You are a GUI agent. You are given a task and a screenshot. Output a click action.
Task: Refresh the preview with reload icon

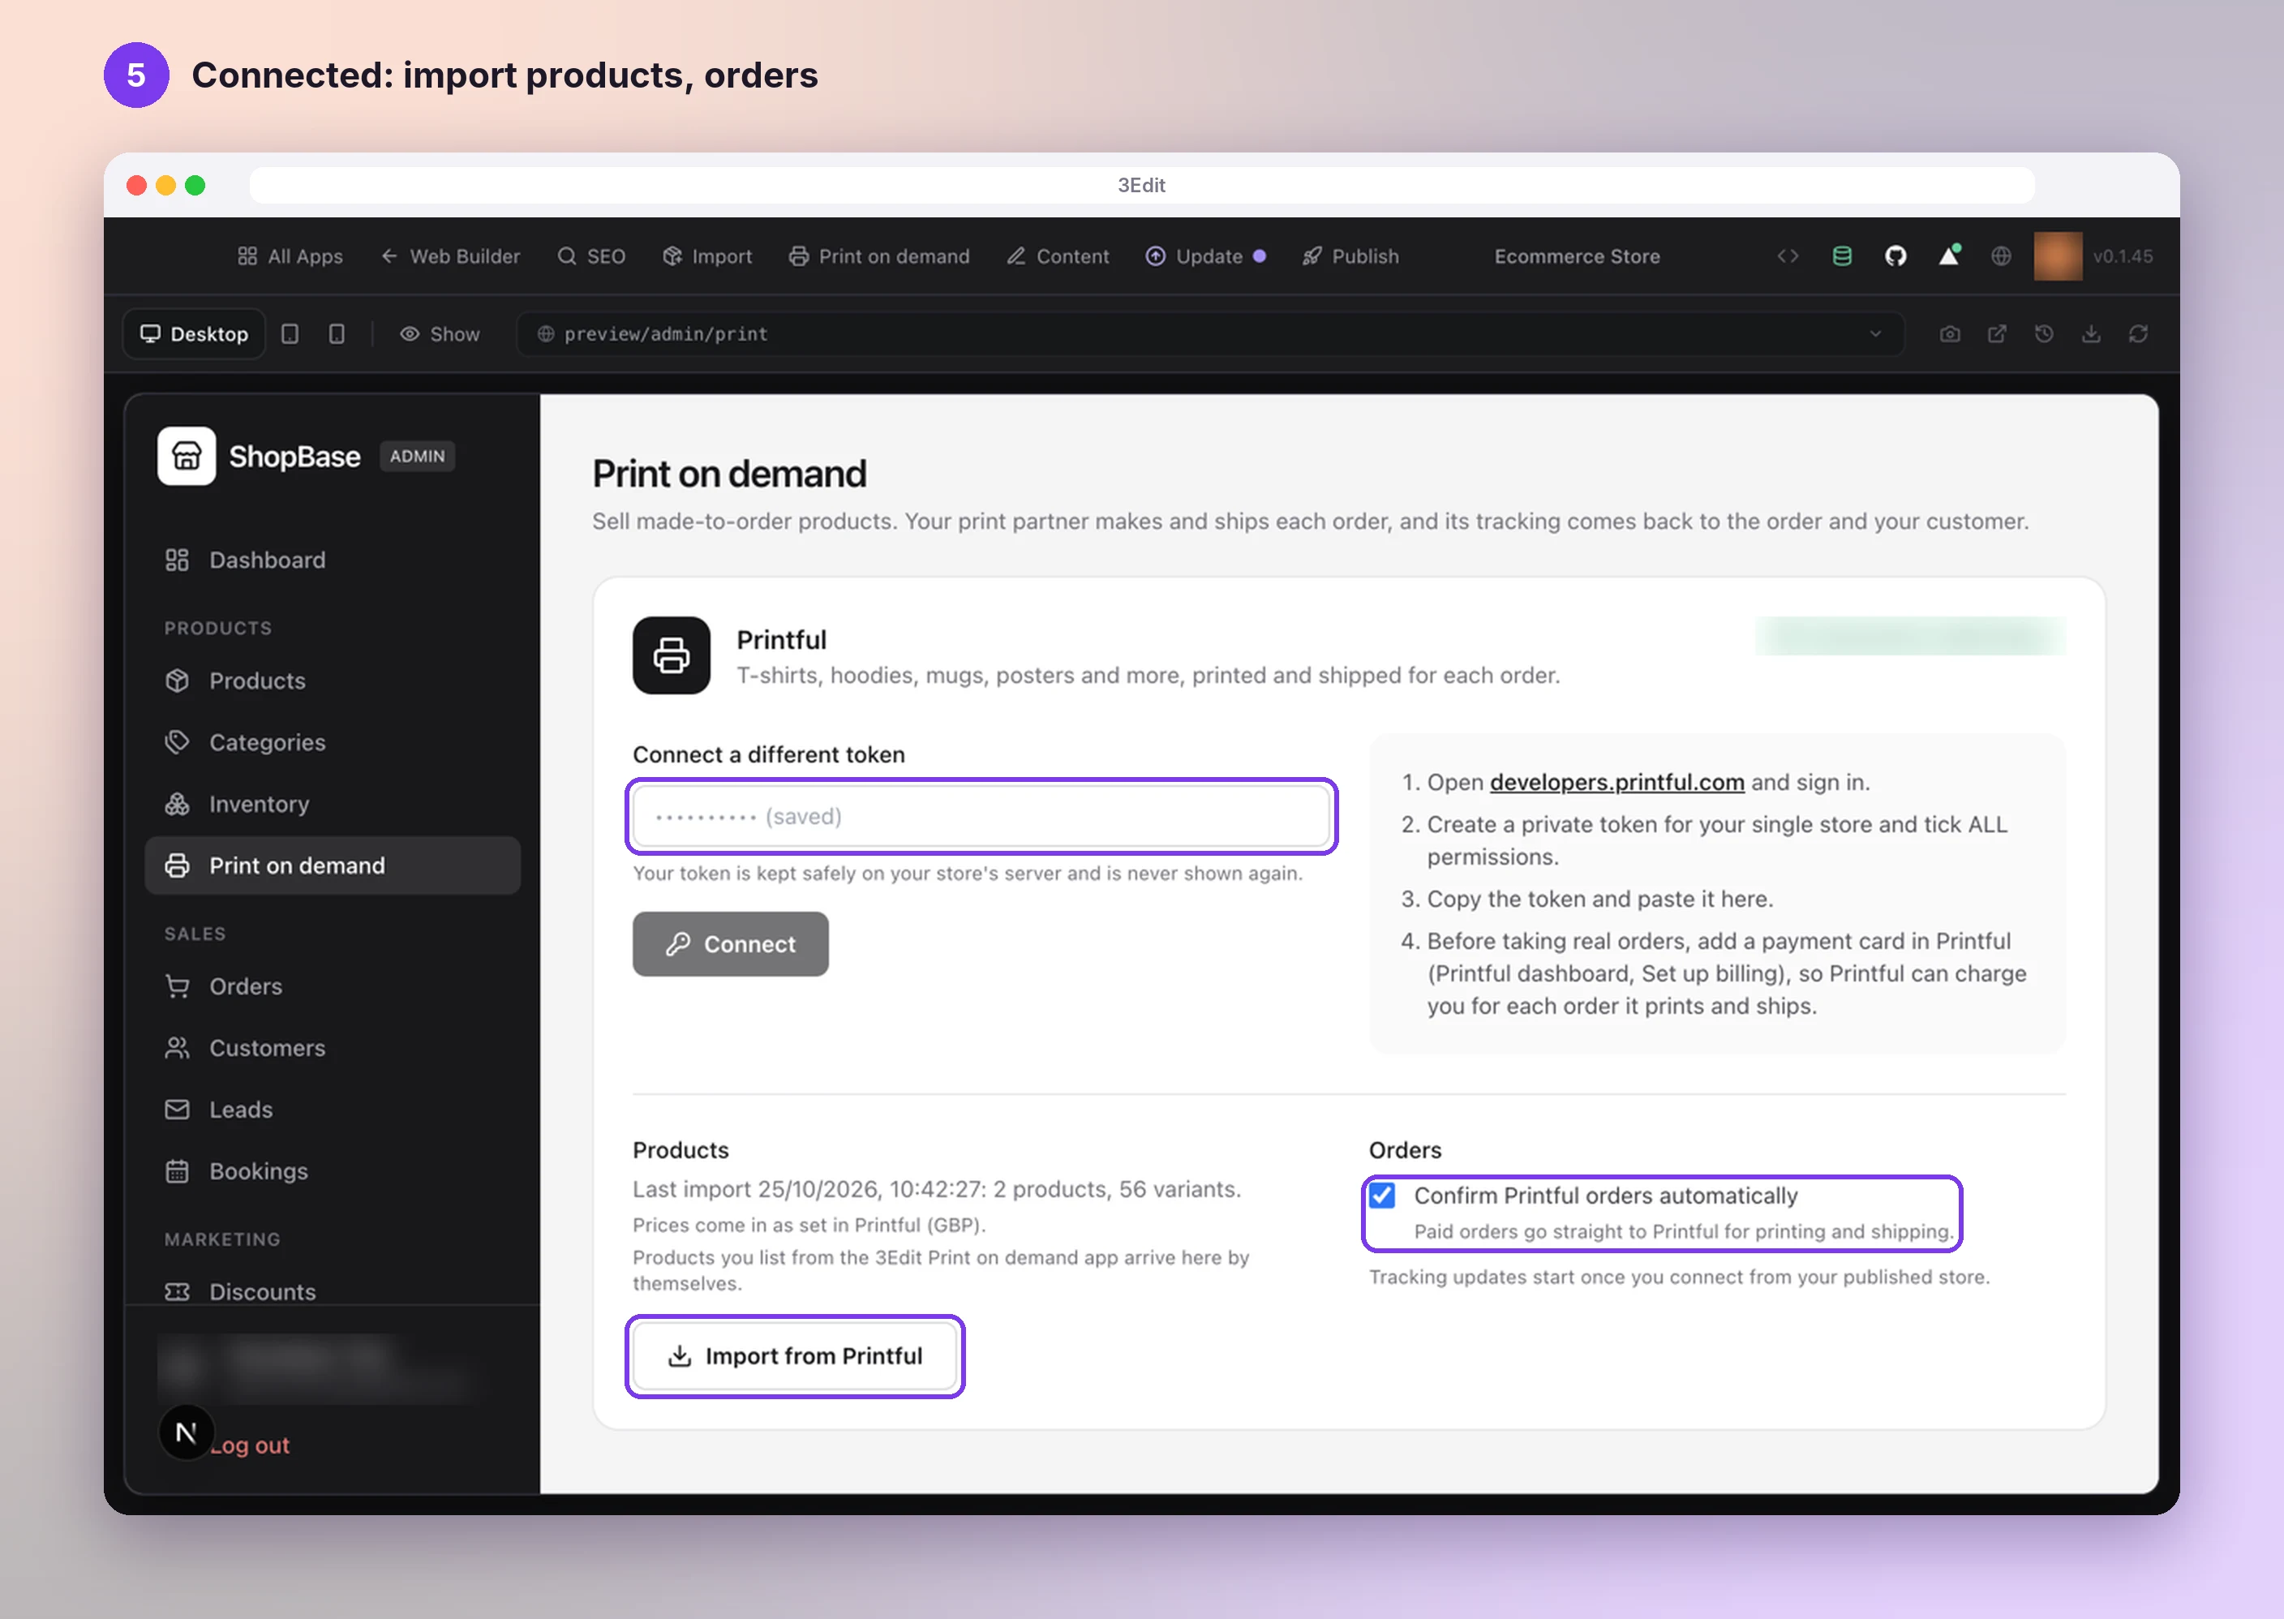click(x=2139, y=334)
